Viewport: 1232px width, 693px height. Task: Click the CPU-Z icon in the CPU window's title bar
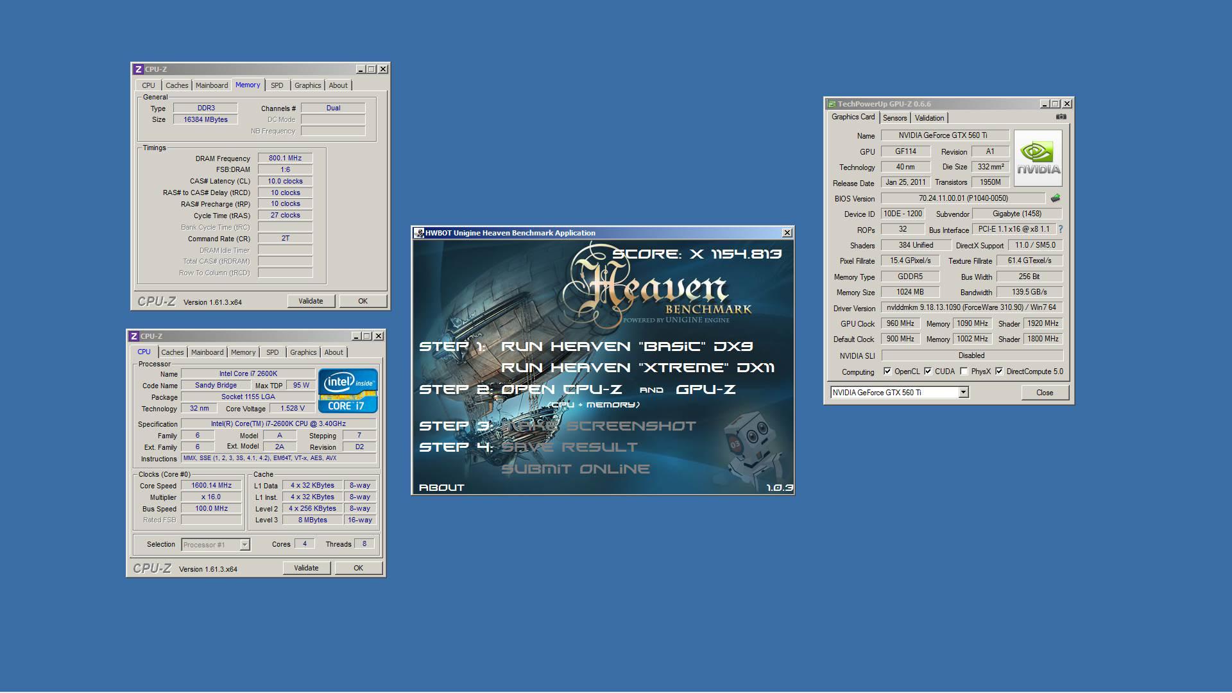coord(133,336)
